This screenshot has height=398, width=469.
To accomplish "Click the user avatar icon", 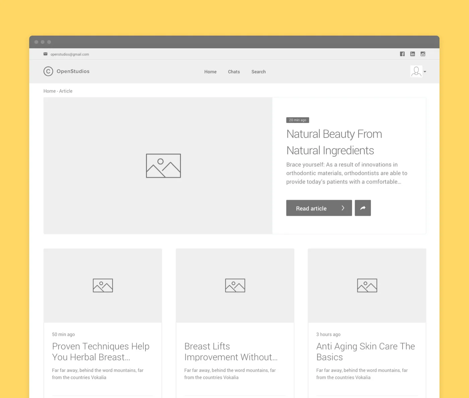I will coord(416,71).
